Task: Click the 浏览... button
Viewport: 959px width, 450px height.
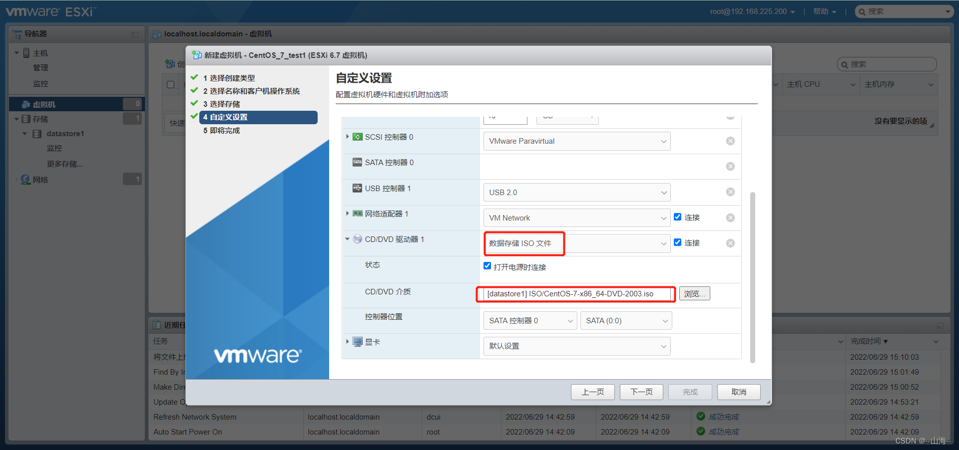Action: click(x=694, y=294)
